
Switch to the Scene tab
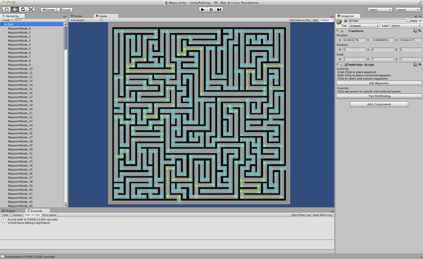pos(76,16)
